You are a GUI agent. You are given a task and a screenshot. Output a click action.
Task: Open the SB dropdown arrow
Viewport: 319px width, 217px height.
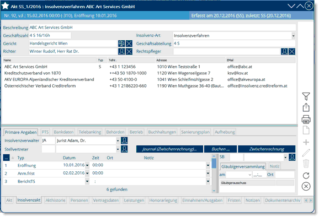[285, 158]
